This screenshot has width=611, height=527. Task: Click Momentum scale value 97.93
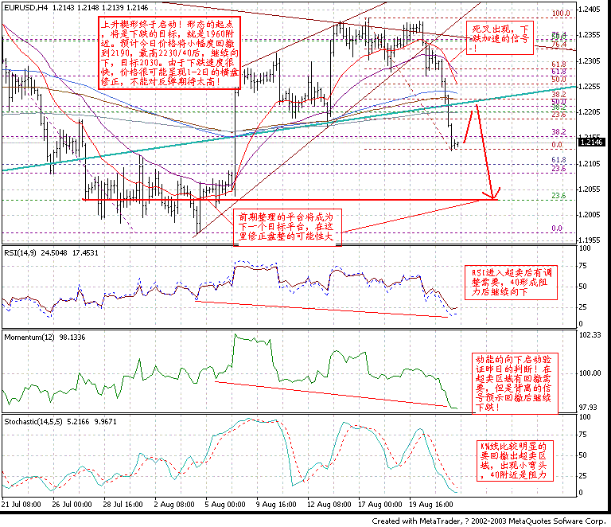point(588,408)
